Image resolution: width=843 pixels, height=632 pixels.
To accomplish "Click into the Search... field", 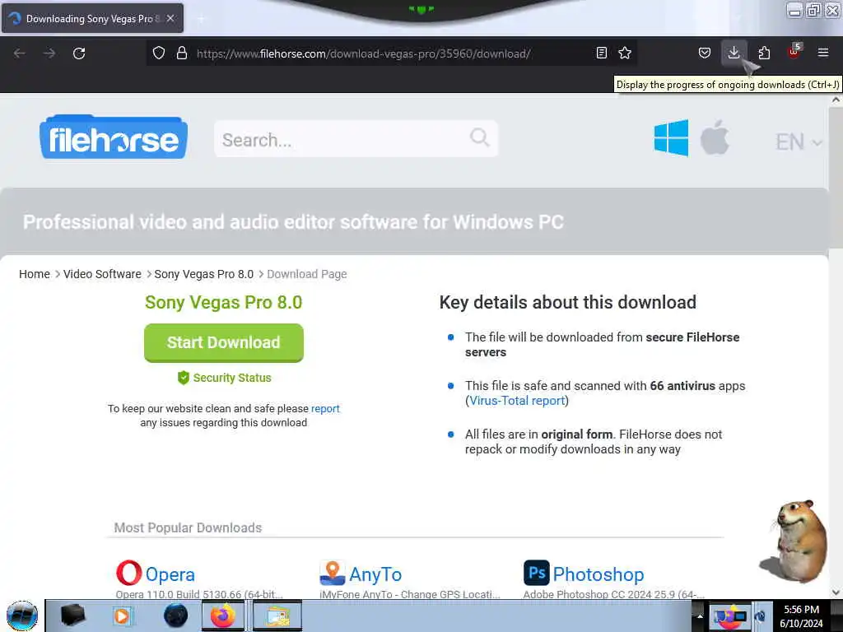I will [x=356, y=138].
